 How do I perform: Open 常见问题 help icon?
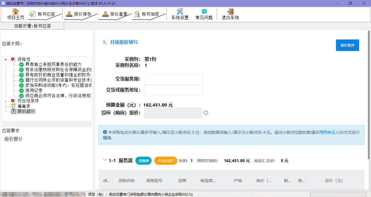click(x=204, y=12)
